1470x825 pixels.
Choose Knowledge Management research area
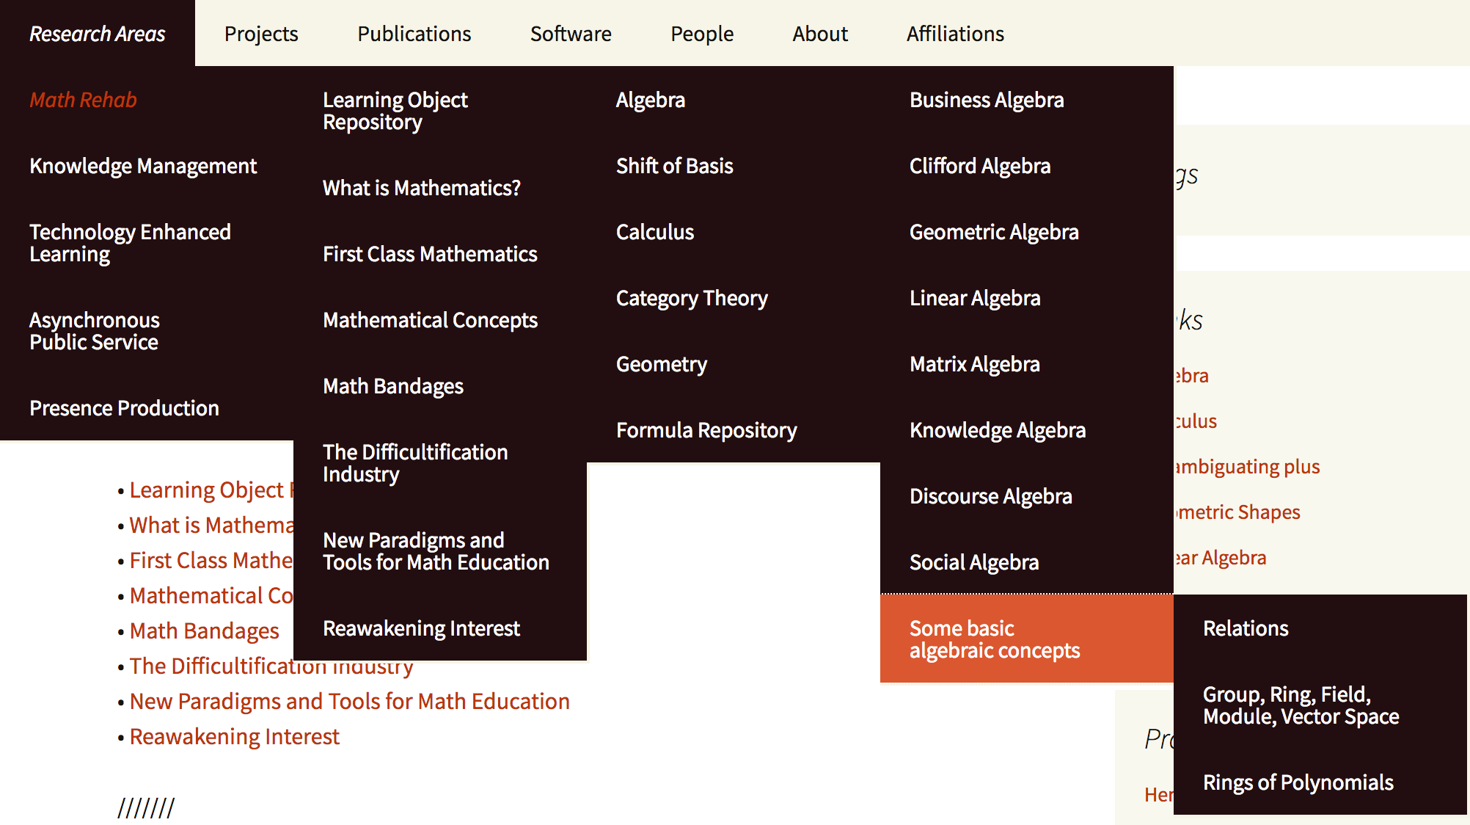point(143,166)
